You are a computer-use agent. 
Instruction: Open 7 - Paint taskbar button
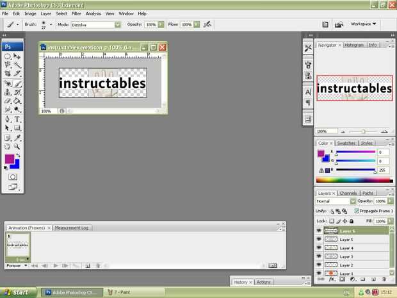click(x=134, y=292)
